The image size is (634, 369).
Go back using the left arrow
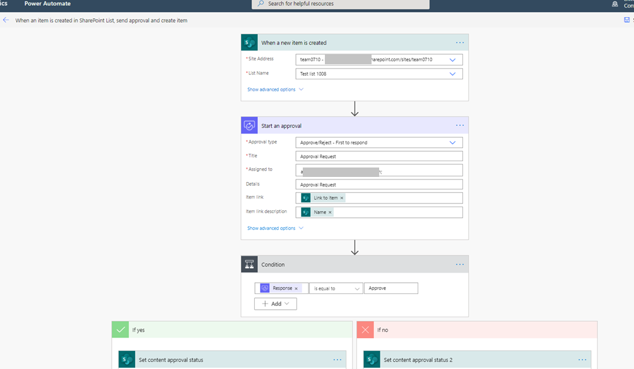point(6,20)
